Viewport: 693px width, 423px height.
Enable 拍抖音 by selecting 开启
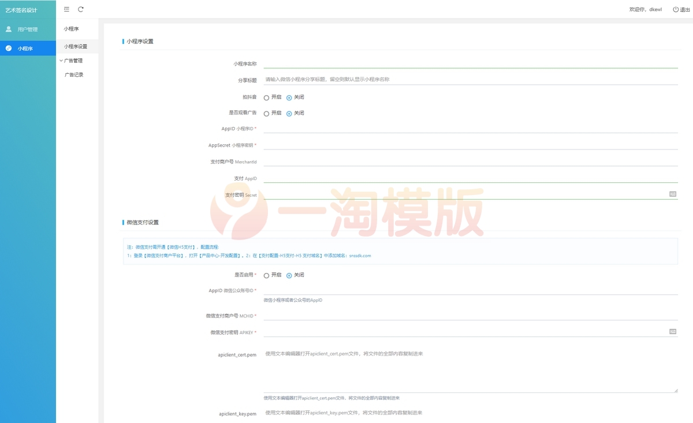point(267,98)
